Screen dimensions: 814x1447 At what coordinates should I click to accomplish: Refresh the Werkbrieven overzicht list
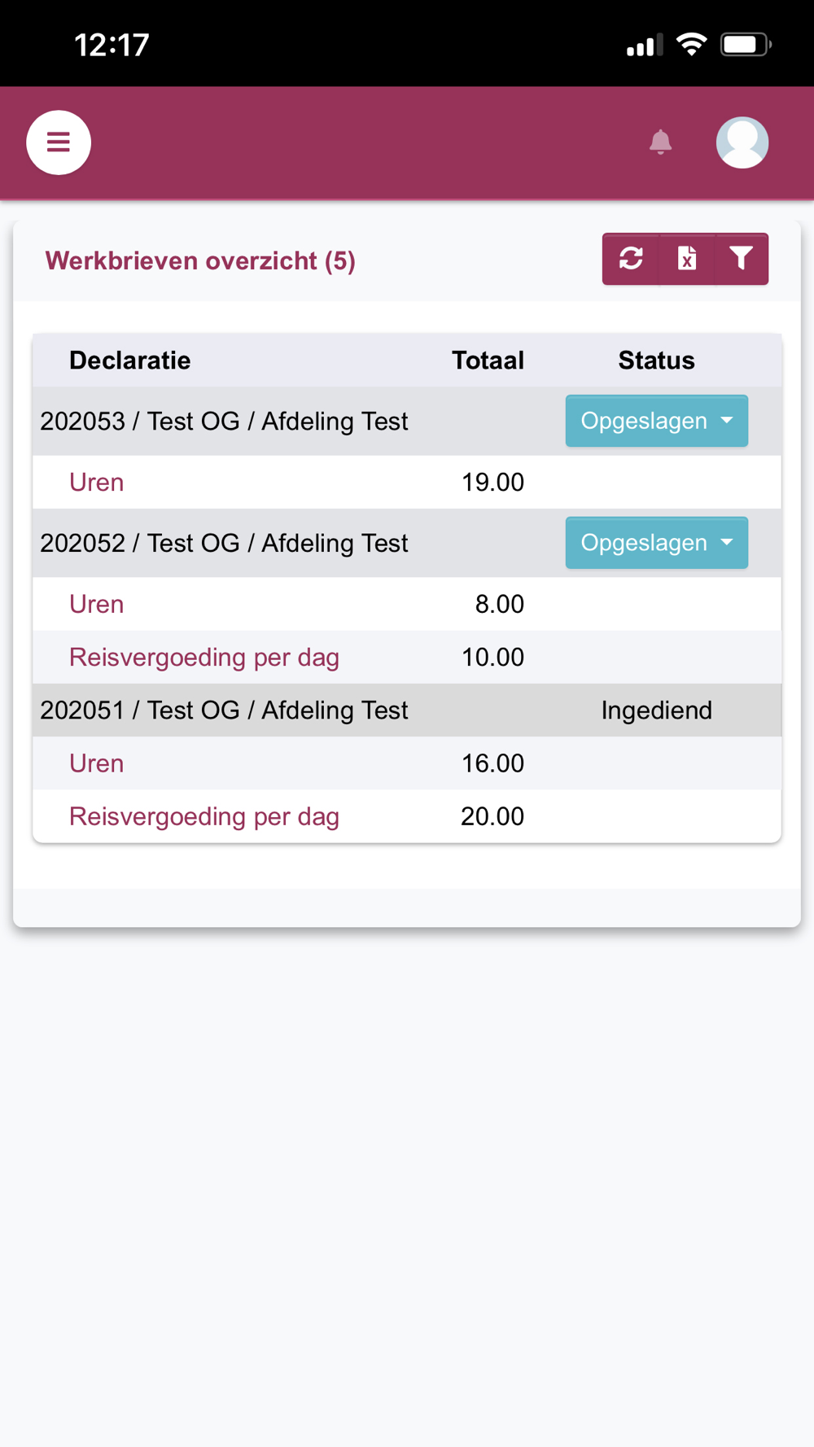pyautogui.click(x=631, y=259)
